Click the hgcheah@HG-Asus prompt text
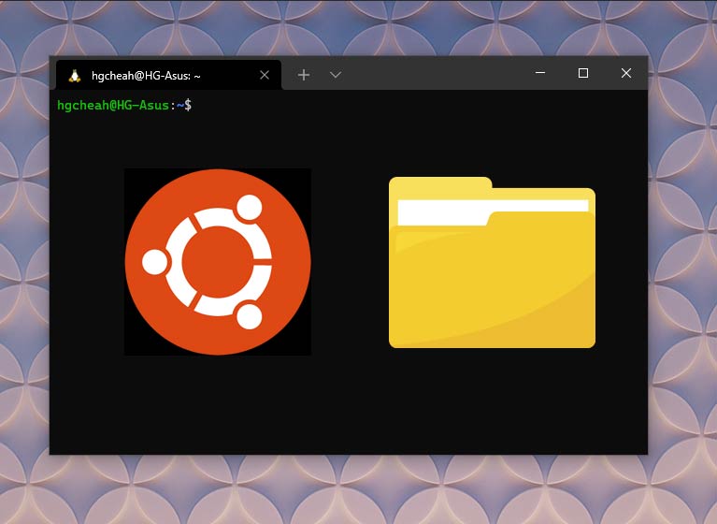Screen dimensions: 717x524 [113, 105]
